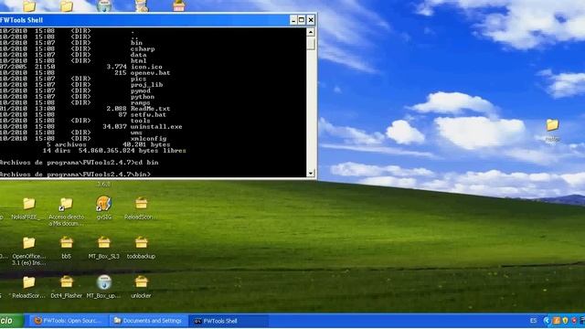Click 'setfw.bat' in the directory listing
Image resolution: width=585 pixels, height=329 pixels.
[x=148, y=114]
